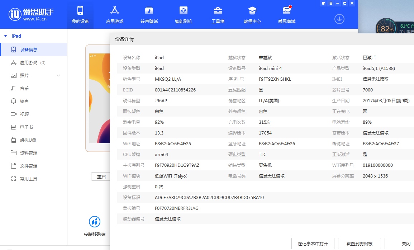Select 应用游戏 (0) in sidebar
The image size is (414, 250).
pyautogui.click(x=34, y=63)
